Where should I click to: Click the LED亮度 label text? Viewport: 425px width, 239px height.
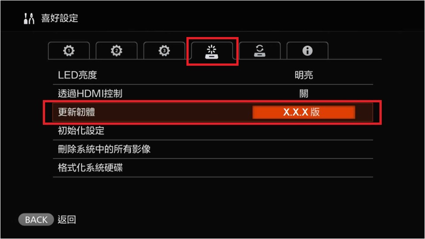[x=77, y=75]
